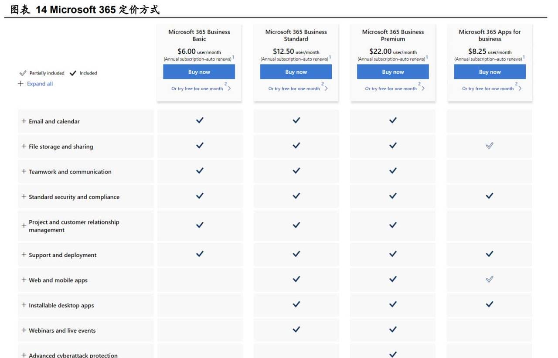
Task: Select the Microsoft 365 Apps for business column header
Action: (x=489, y=35)
